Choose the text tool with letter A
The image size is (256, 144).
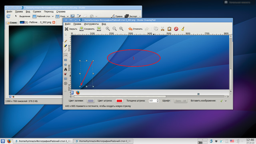66,69
